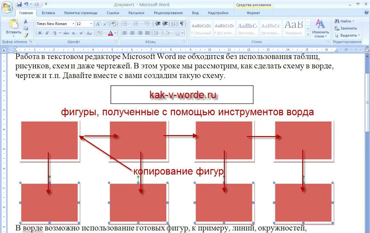Click the Shrink Font icon
This screenshot has height=233, width=370.
(x=105, y=24)
